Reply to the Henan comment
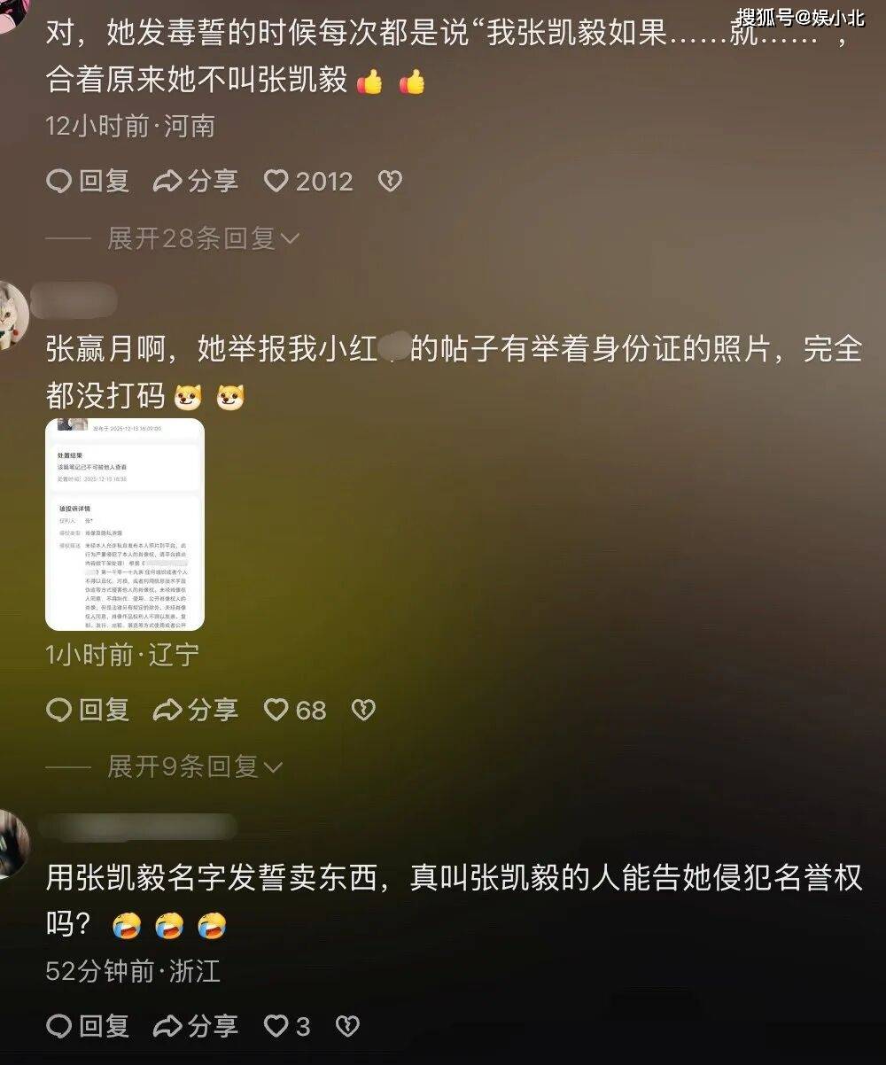 coord(88,181)
